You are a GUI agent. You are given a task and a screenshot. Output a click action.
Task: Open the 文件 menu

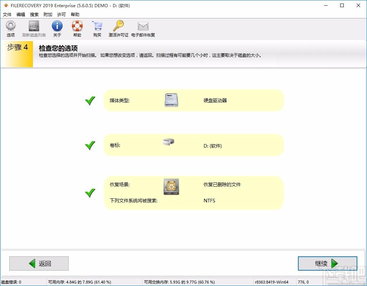pyautogui.click(x=7, y=15)
